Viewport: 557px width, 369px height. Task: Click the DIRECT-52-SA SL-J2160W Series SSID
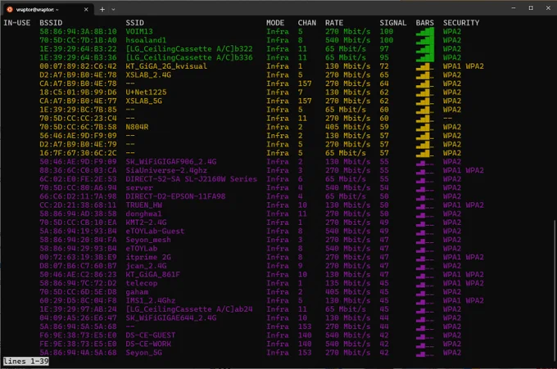tap(191, 179)
